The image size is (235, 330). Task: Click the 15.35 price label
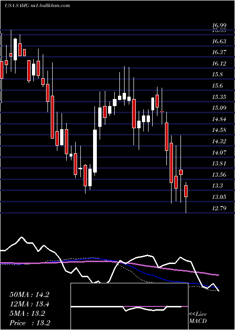click(219, 97)
